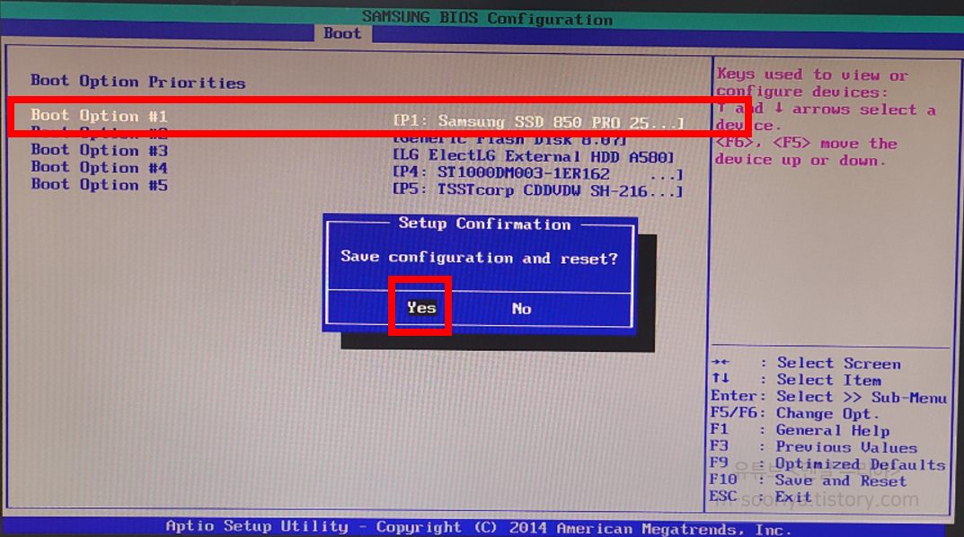Open the Boot tab
Viewport: 964px width, 537px height.
(342, 33)
